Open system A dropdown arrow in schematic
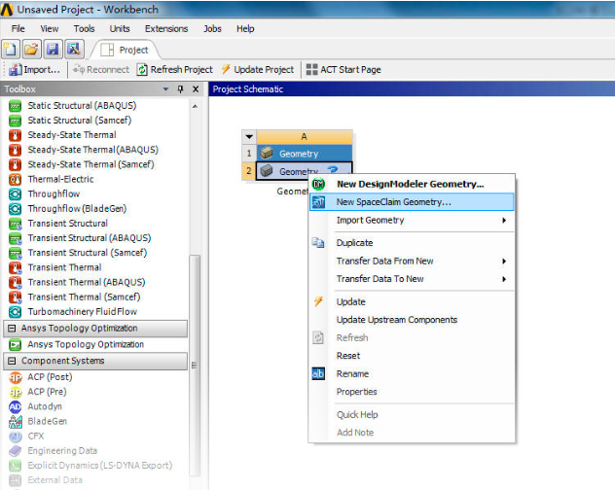This screenshot has height=490, width=615. tap(249, 137)
